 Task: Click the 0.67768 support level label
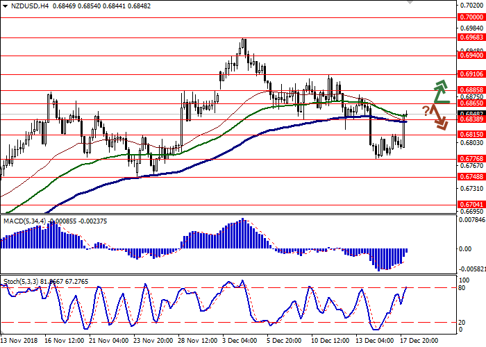click(471, 159)
